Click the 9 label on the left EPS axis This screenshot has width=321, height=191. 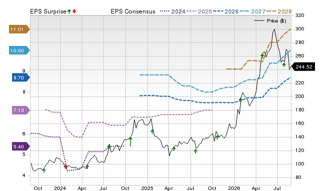click(x=24, y=71)
